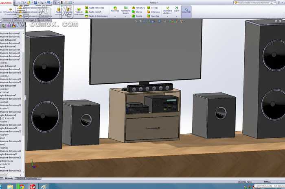Choose the Avvolgi wrap tool
Image resolution: width=285 pixels, height=189 pixels.
tap(153, 8)
